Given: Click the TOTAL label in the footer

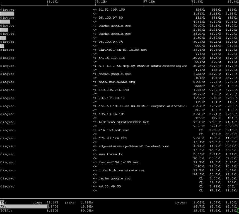Looking at the screenshot, I should (6, 211).
